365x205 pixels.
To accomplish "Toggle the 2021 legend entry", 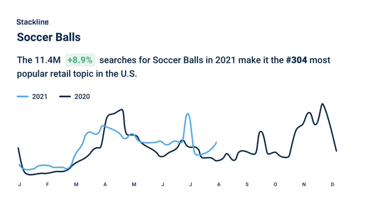I will pyautogui.click(x=32, y=96).
